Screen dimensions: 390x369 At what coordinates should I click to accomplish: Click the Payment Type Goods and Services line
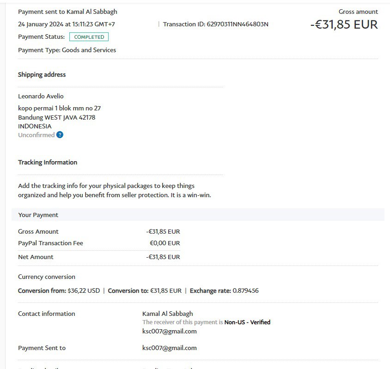pyautogui.click(x=67, y=50)
